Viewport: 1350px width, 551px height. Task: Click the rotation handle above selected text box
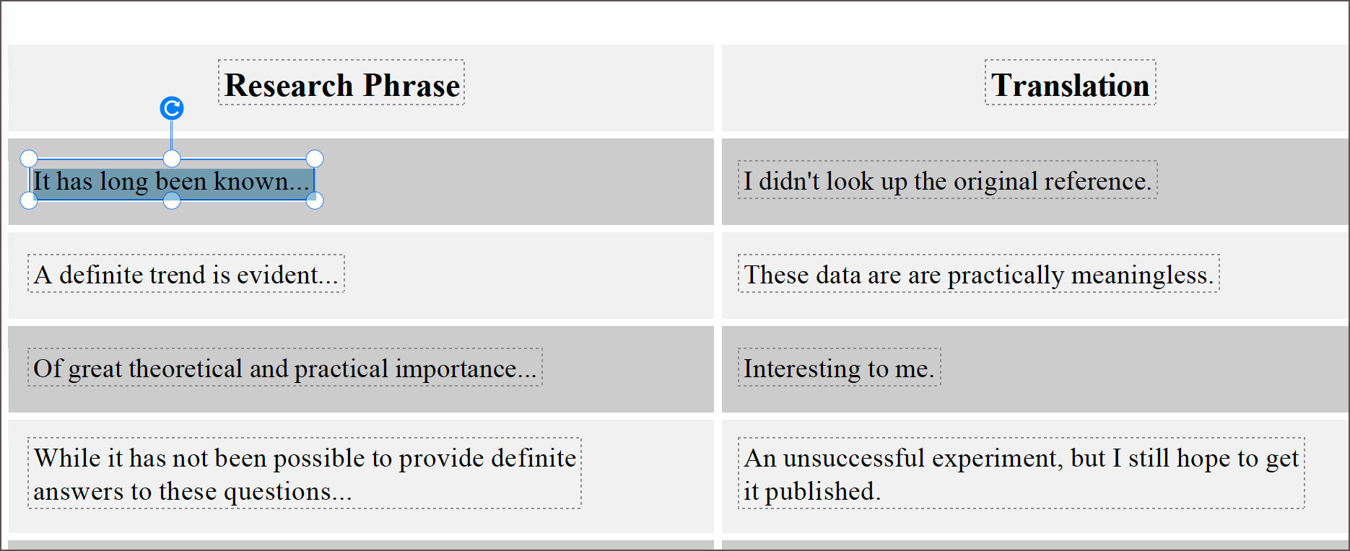click(x=171, y=107)
